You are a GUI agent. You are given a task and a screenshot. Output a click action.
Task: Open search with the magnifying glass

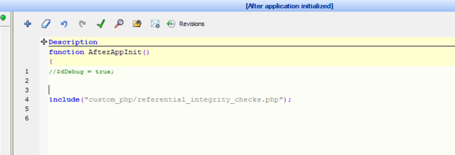point(119,24)
